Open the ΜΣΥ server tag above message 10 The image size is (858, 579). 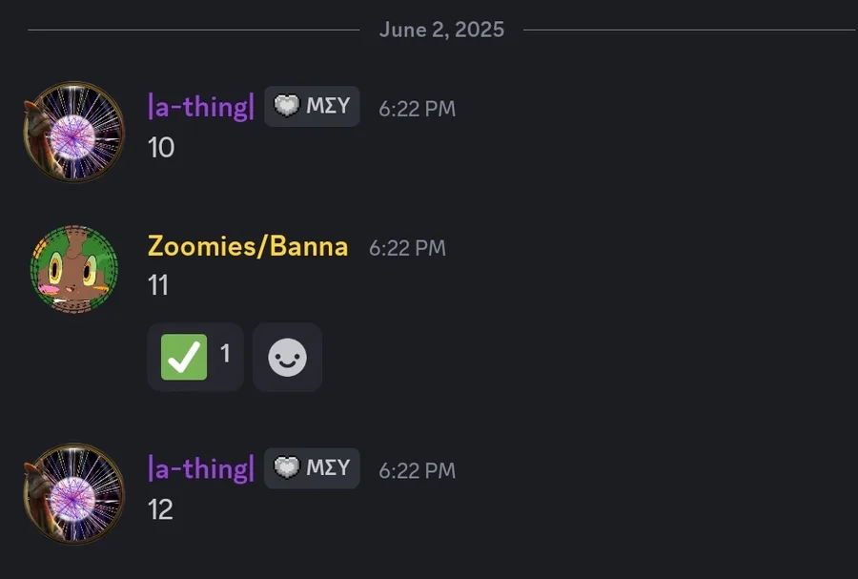coord(312,106)
